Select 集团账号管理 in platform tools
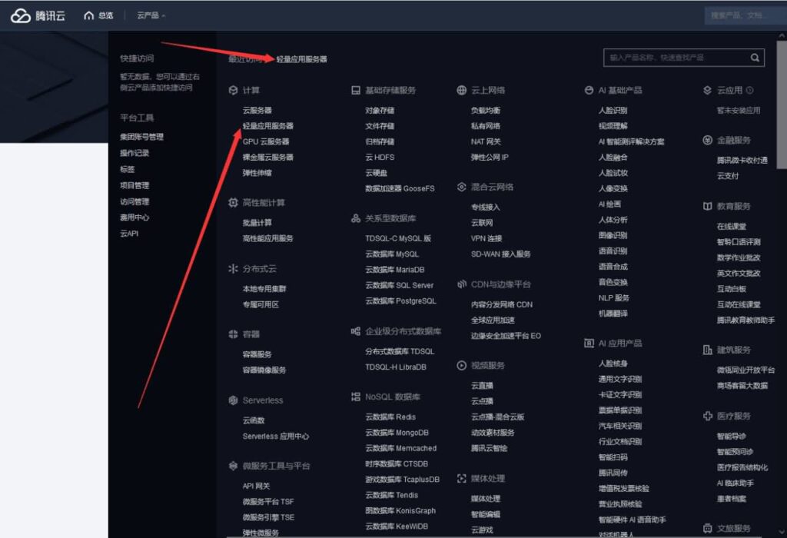 (x=141, y=137)
